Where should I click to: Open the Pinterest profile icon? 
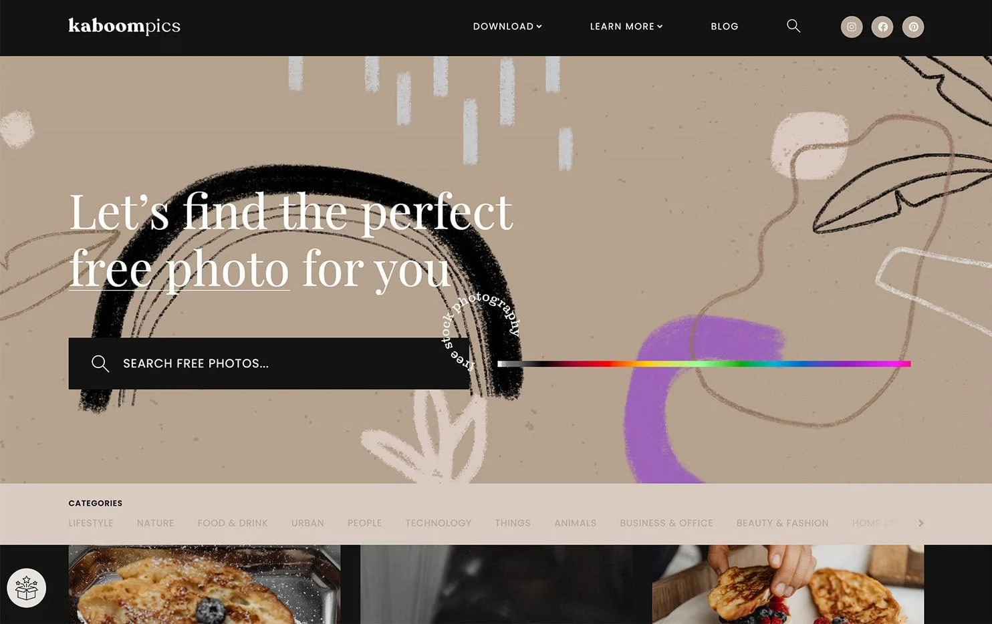coord(913,27)
